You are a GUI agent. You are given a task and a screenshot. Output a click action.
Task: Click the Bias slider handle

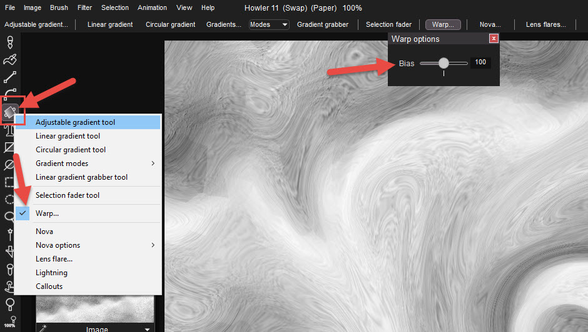pyautogui.click(x=444, y=63)
